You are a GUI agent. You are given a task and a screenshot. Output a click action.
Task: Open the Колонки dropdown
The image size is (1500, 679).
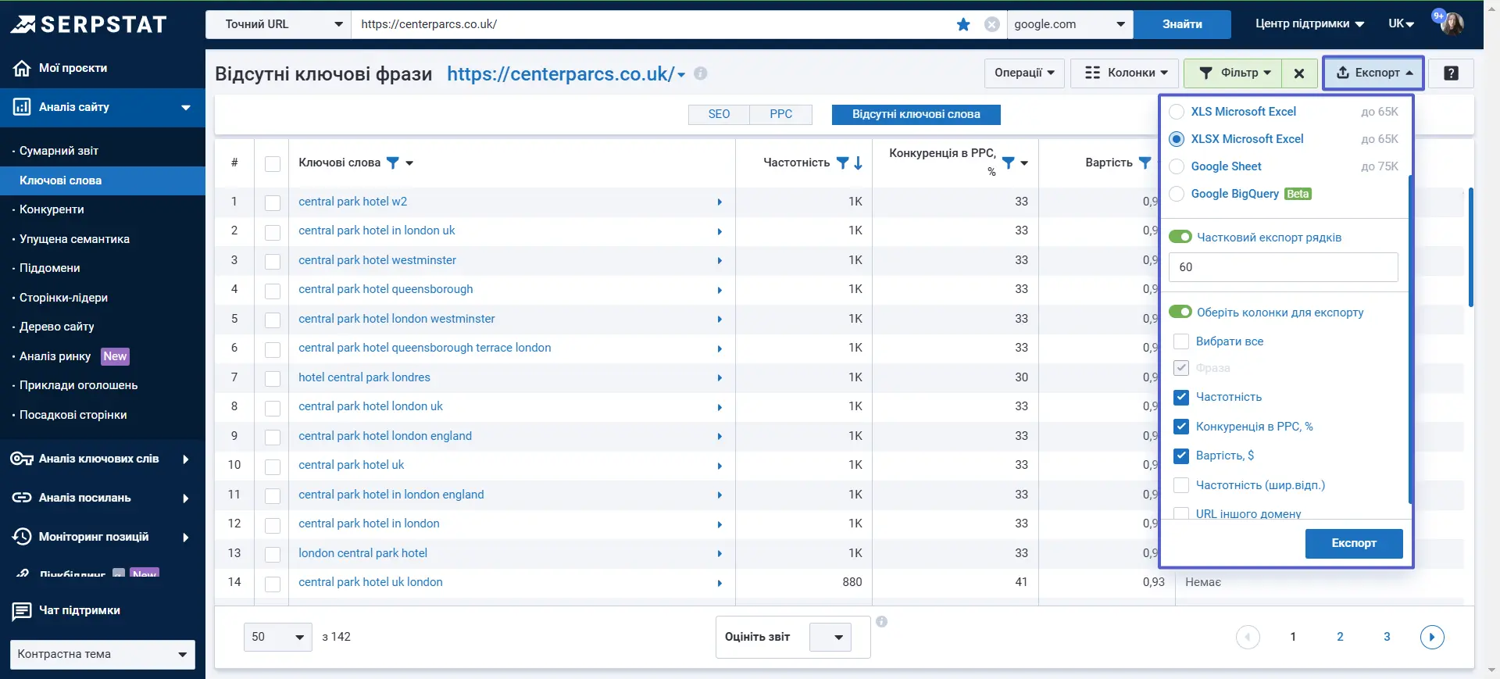(x=1125, y=73)
